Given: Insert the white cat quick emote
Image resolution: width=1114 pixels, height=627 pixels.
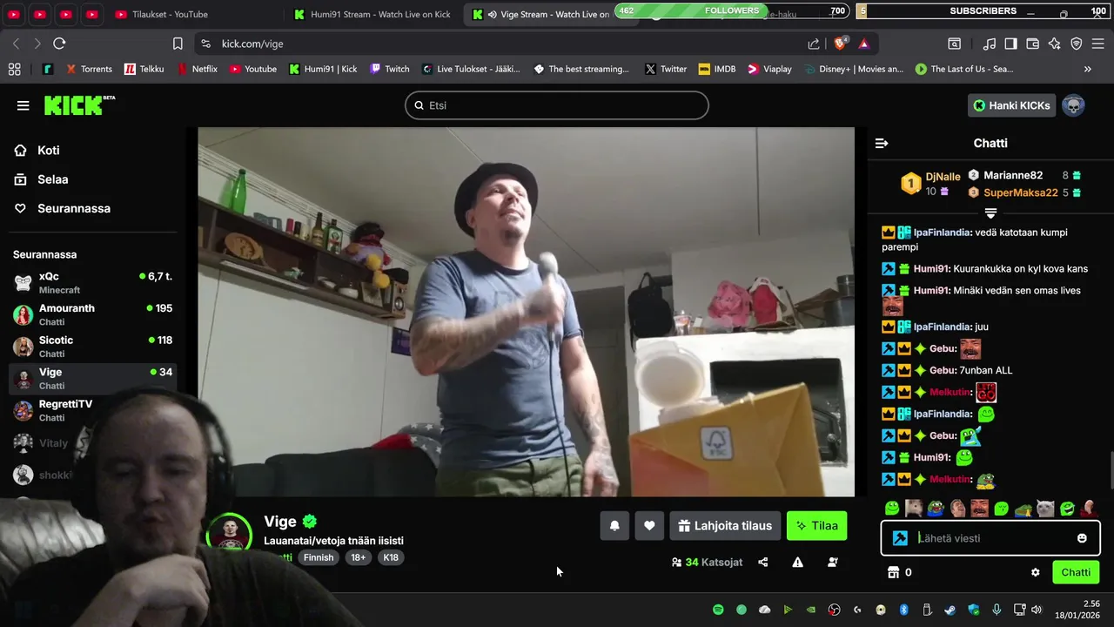Looking at the screenshot, I should (1045, 508).
